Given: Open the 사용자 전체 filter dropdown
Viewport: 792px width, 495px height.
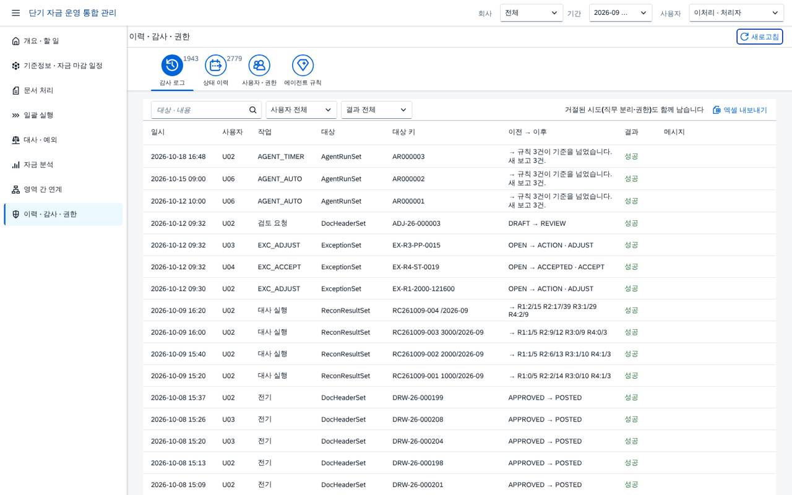Looking at the screenshot, I should [x=301, y=110].
